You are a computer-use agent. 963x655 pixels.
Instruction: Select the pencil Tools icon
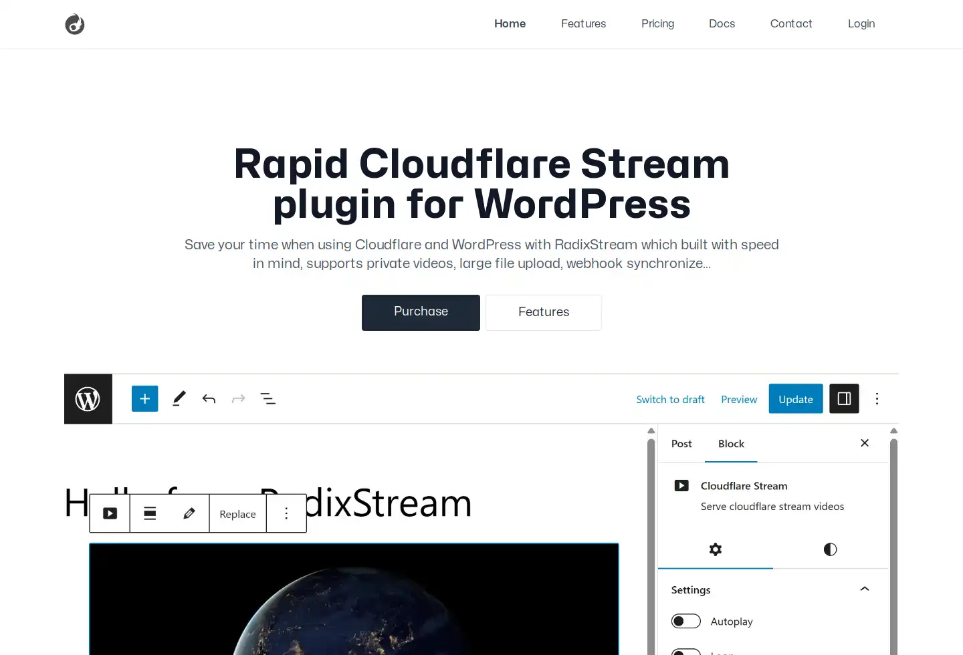tap(179, 399)
